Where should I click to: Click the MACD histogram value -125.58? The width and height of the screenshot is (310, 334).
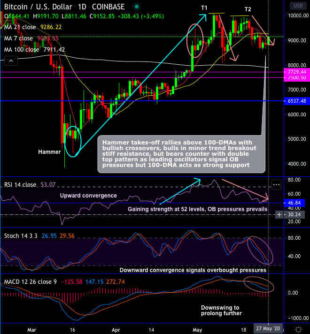(72, 282)
